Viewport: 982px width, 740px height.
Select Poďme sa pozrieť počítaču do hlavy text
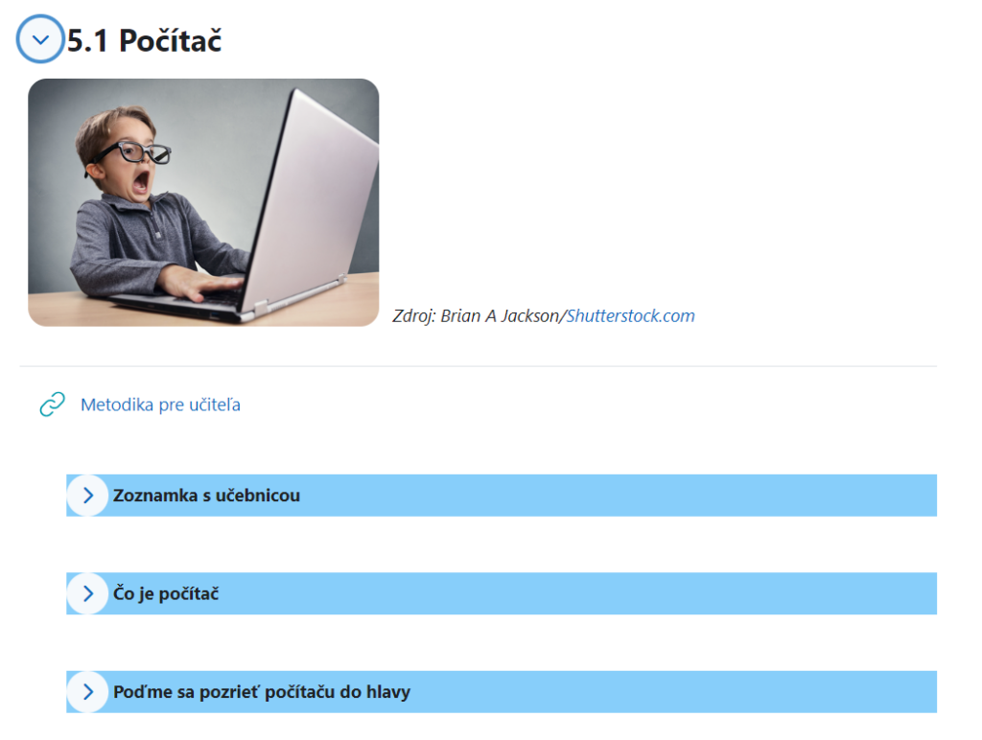[x=262, y=692]
